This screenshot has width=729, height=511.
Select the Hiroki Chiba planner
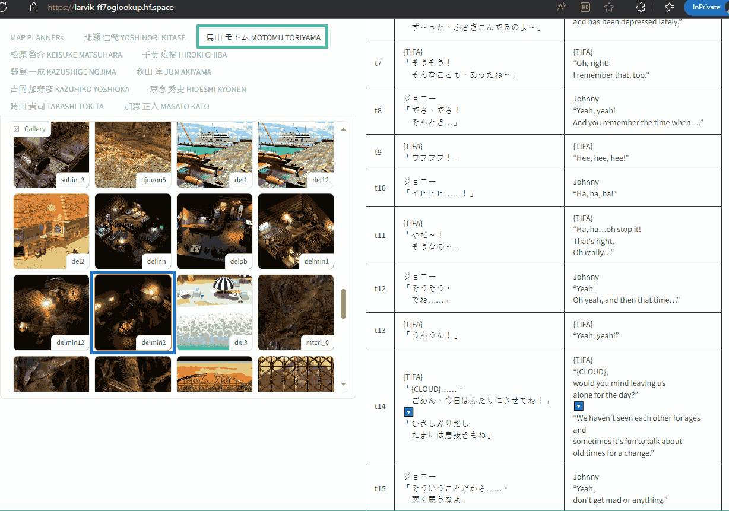pos(184,55)
